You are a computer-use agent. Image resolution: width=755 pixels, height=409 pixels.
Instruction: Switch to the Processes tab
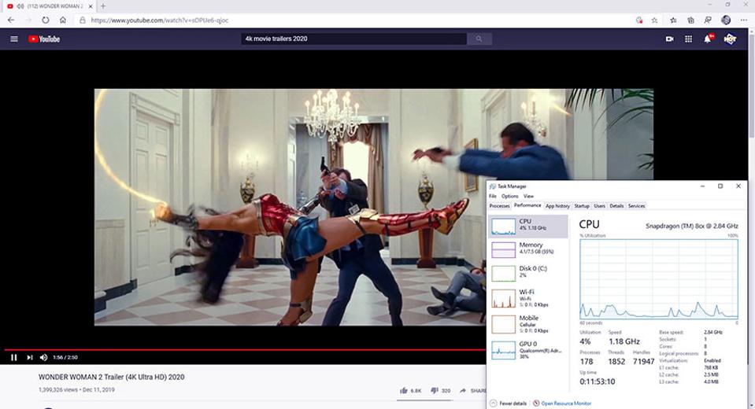[x=499, y=206]
